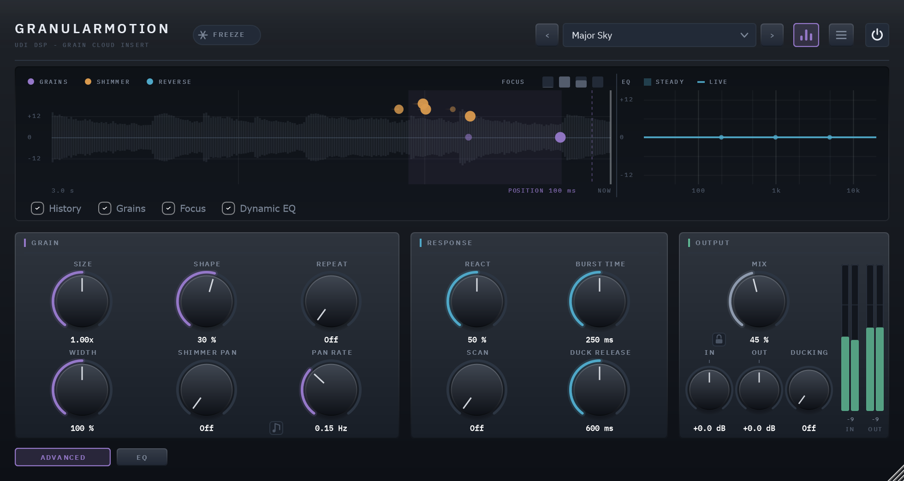The image size is (904, 481).
Task: Click the Freeze snowflake button
Action: coord(226,35)
